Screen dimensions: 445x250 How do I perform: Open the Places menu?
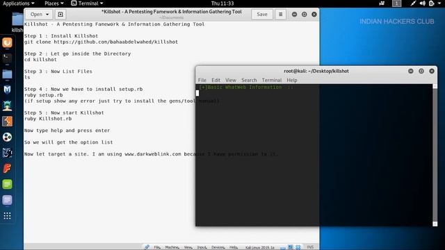point(54,3)
